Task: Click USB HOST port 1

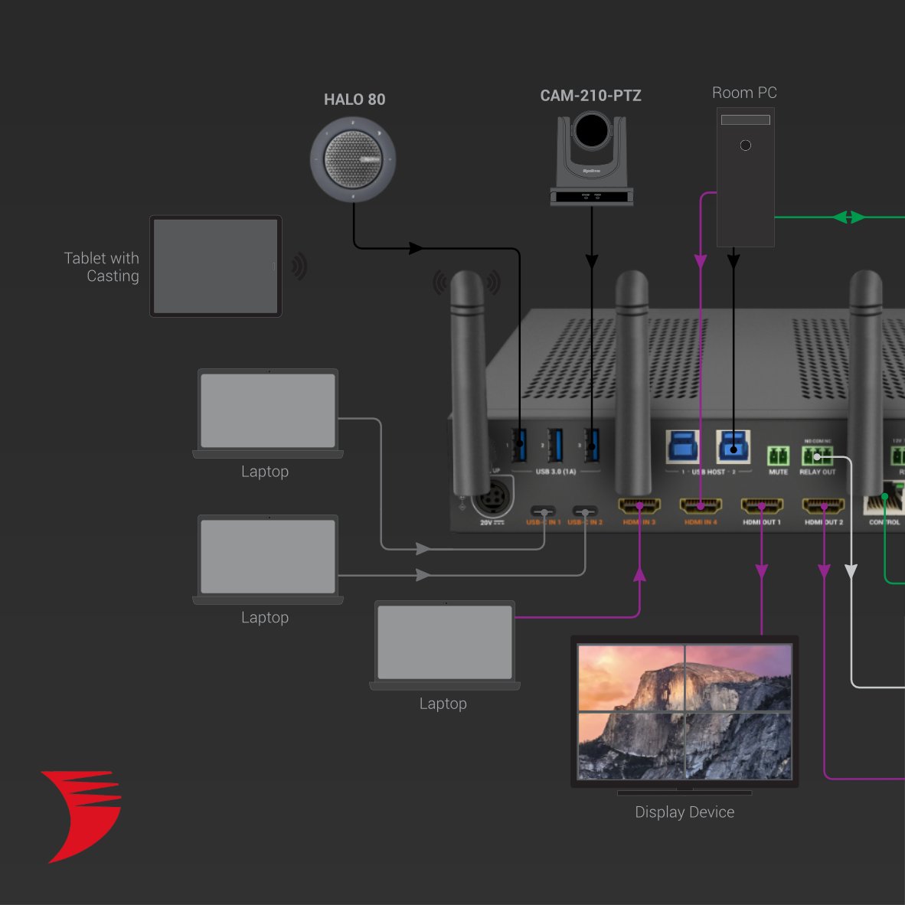Action: tap(682, 446)
